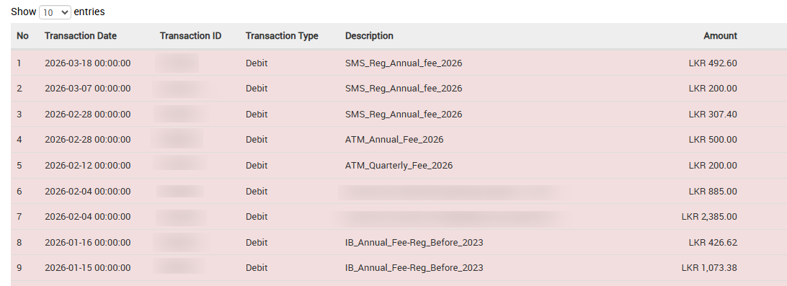787x286 pixels.
Task: Sort by Transaction Date column header
Action: coord(81,35)
